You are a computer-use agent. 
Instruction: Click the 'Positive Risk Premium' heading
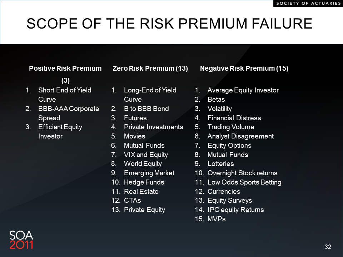65,74
